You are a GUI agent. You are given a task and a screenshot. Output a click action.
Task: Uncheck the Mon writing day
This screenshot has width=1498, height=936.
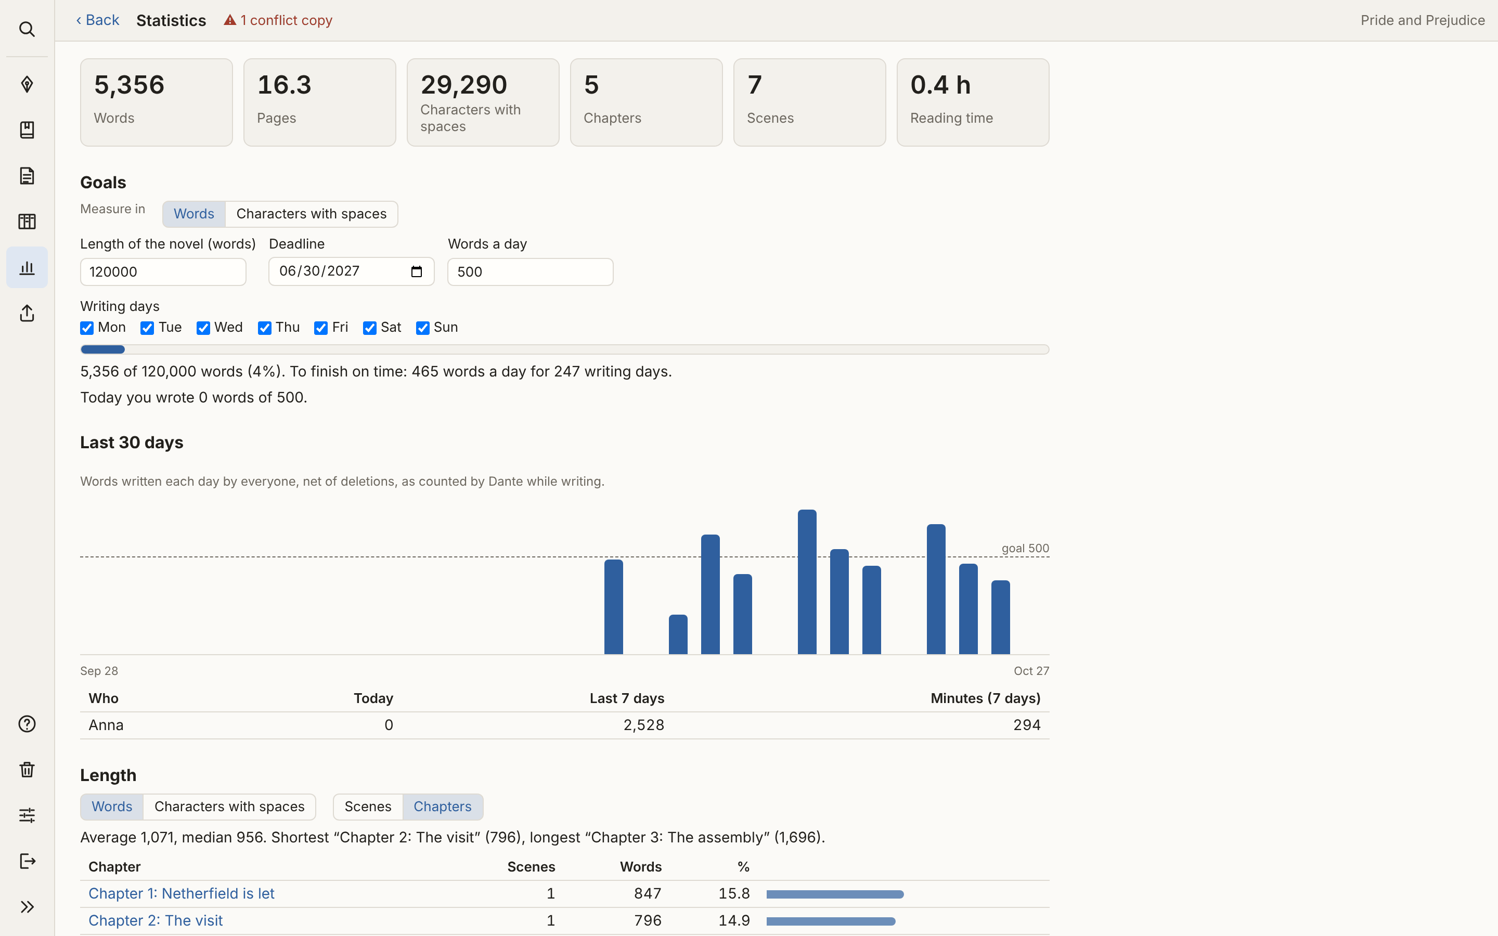[x=87, y=328]
